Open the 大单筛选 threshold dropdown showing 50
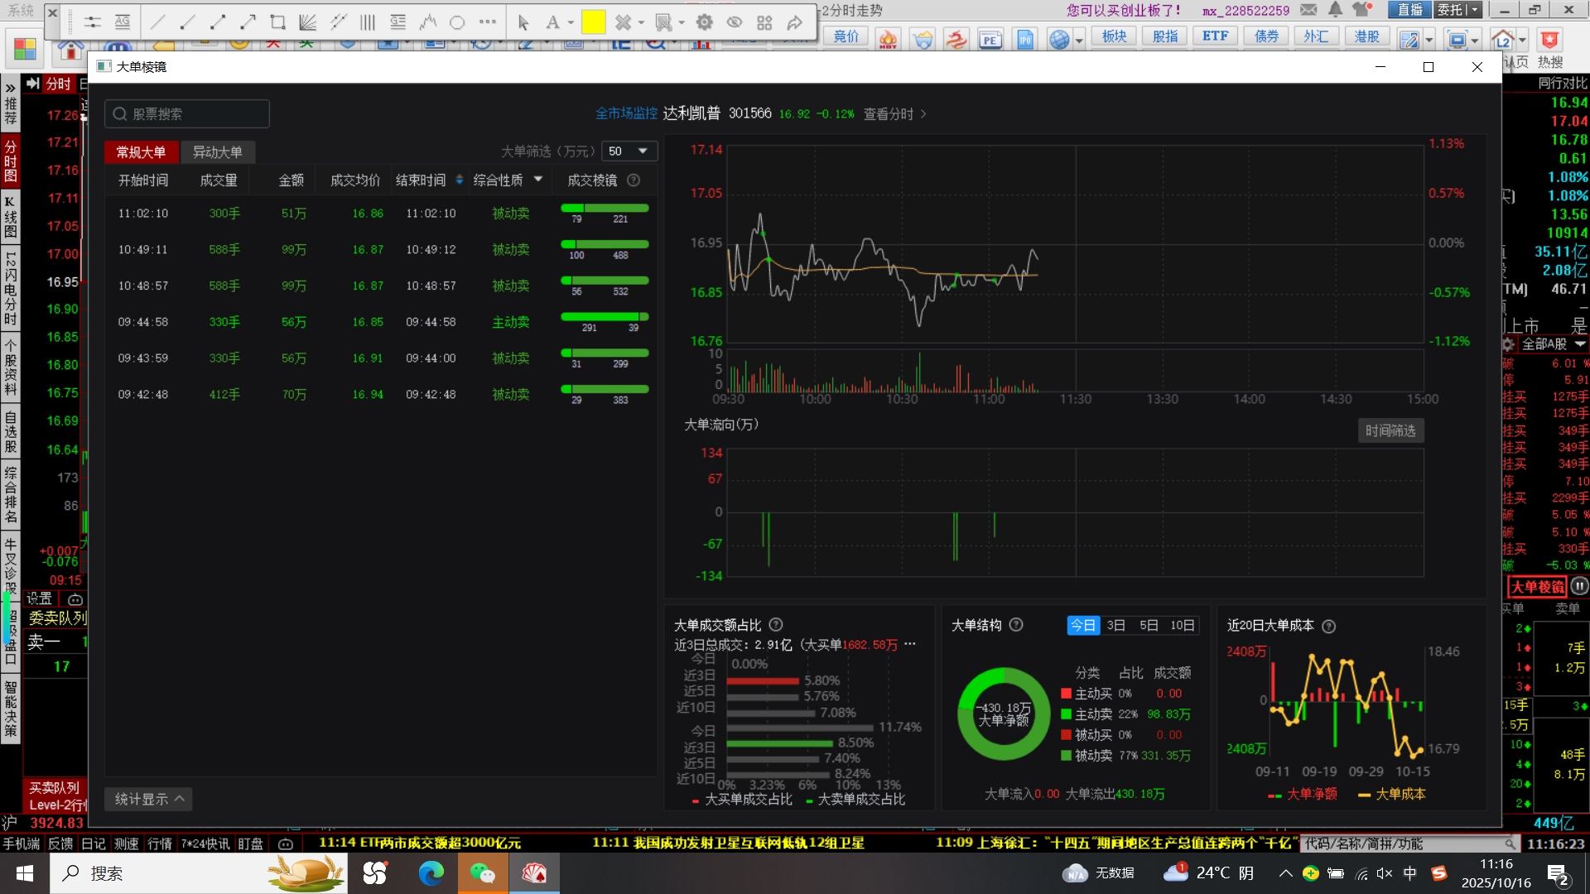Viewport: 1590px width, 894px height. (x=629, y=151)
